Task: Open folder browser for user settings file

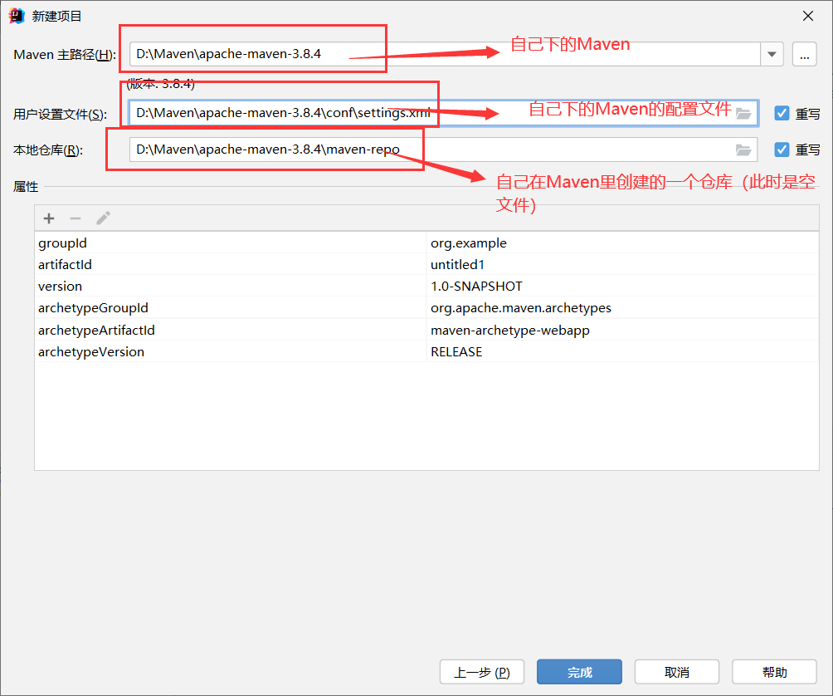Action: coord(743,113)
